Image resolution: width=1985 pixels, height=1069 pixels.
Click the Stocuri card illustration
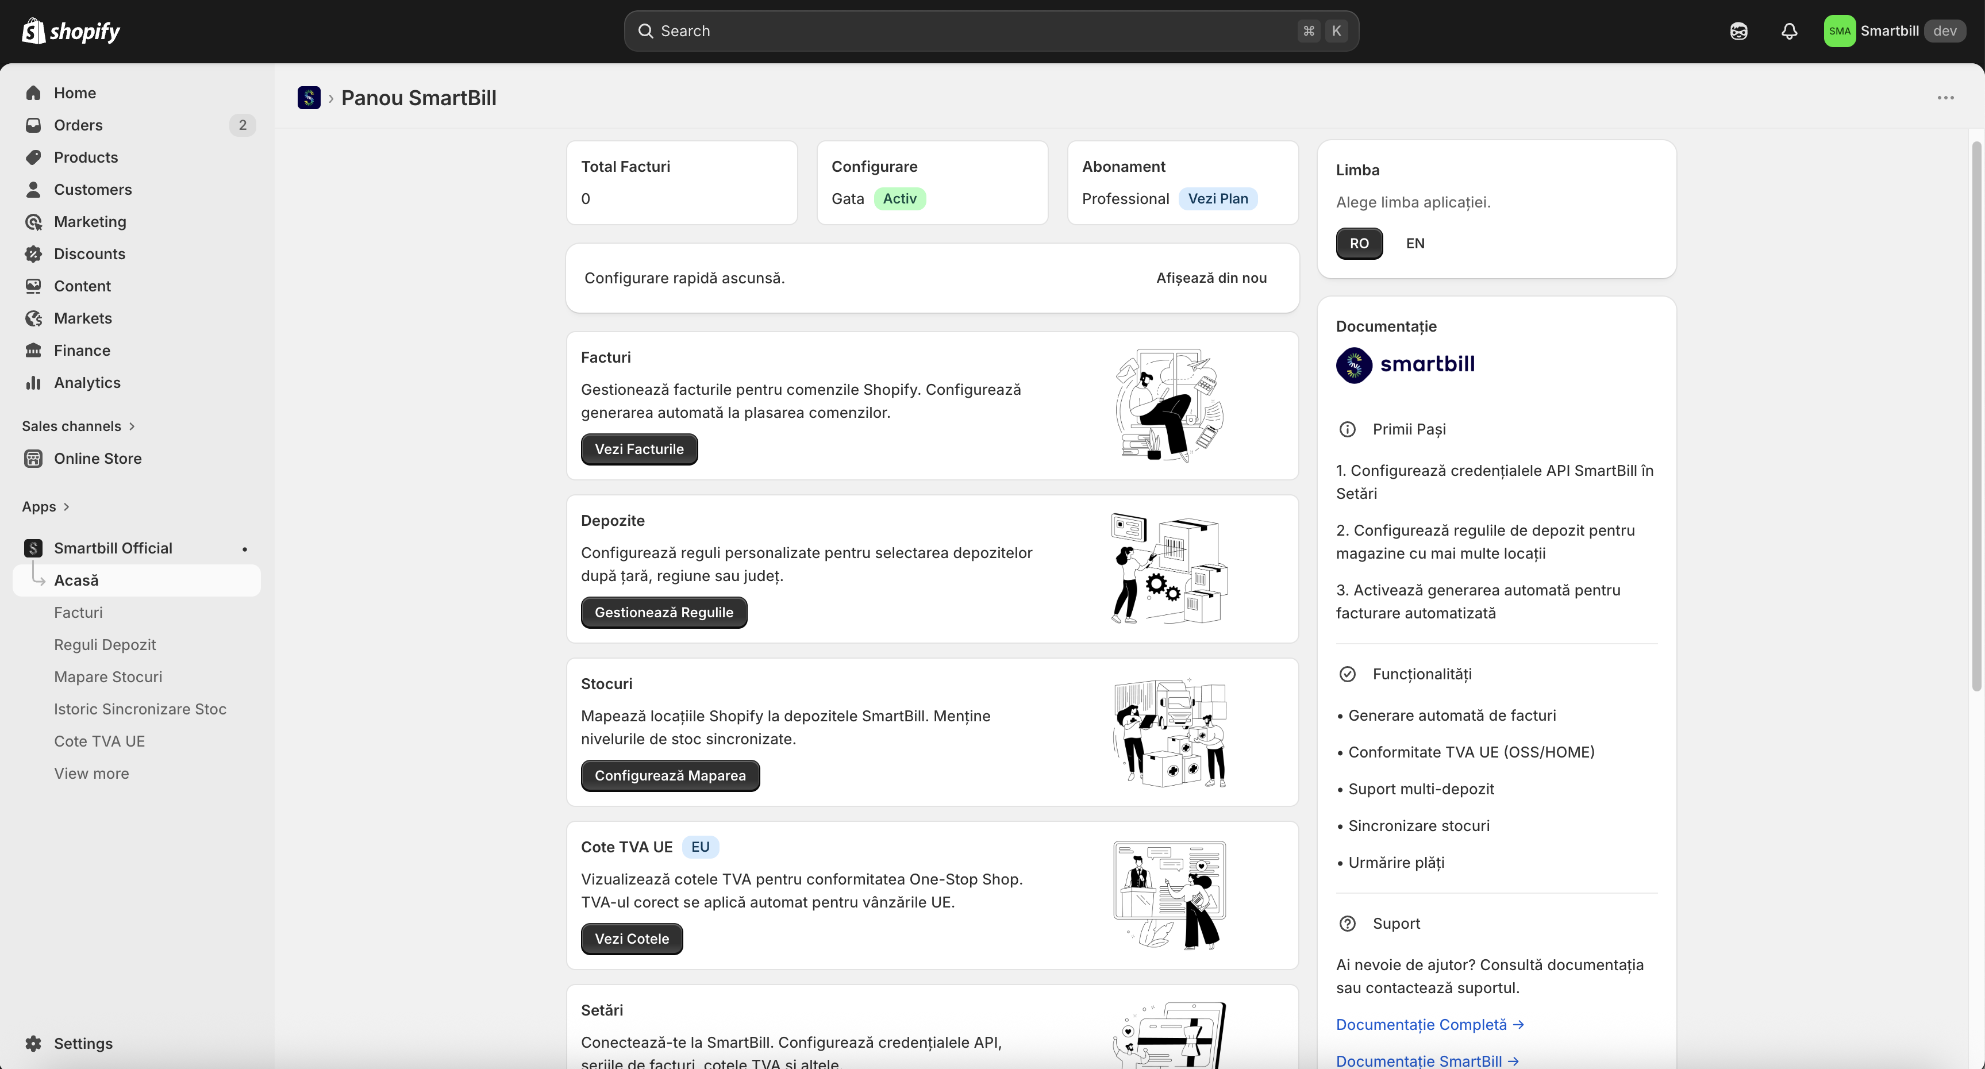click(x=1169, y=732)
